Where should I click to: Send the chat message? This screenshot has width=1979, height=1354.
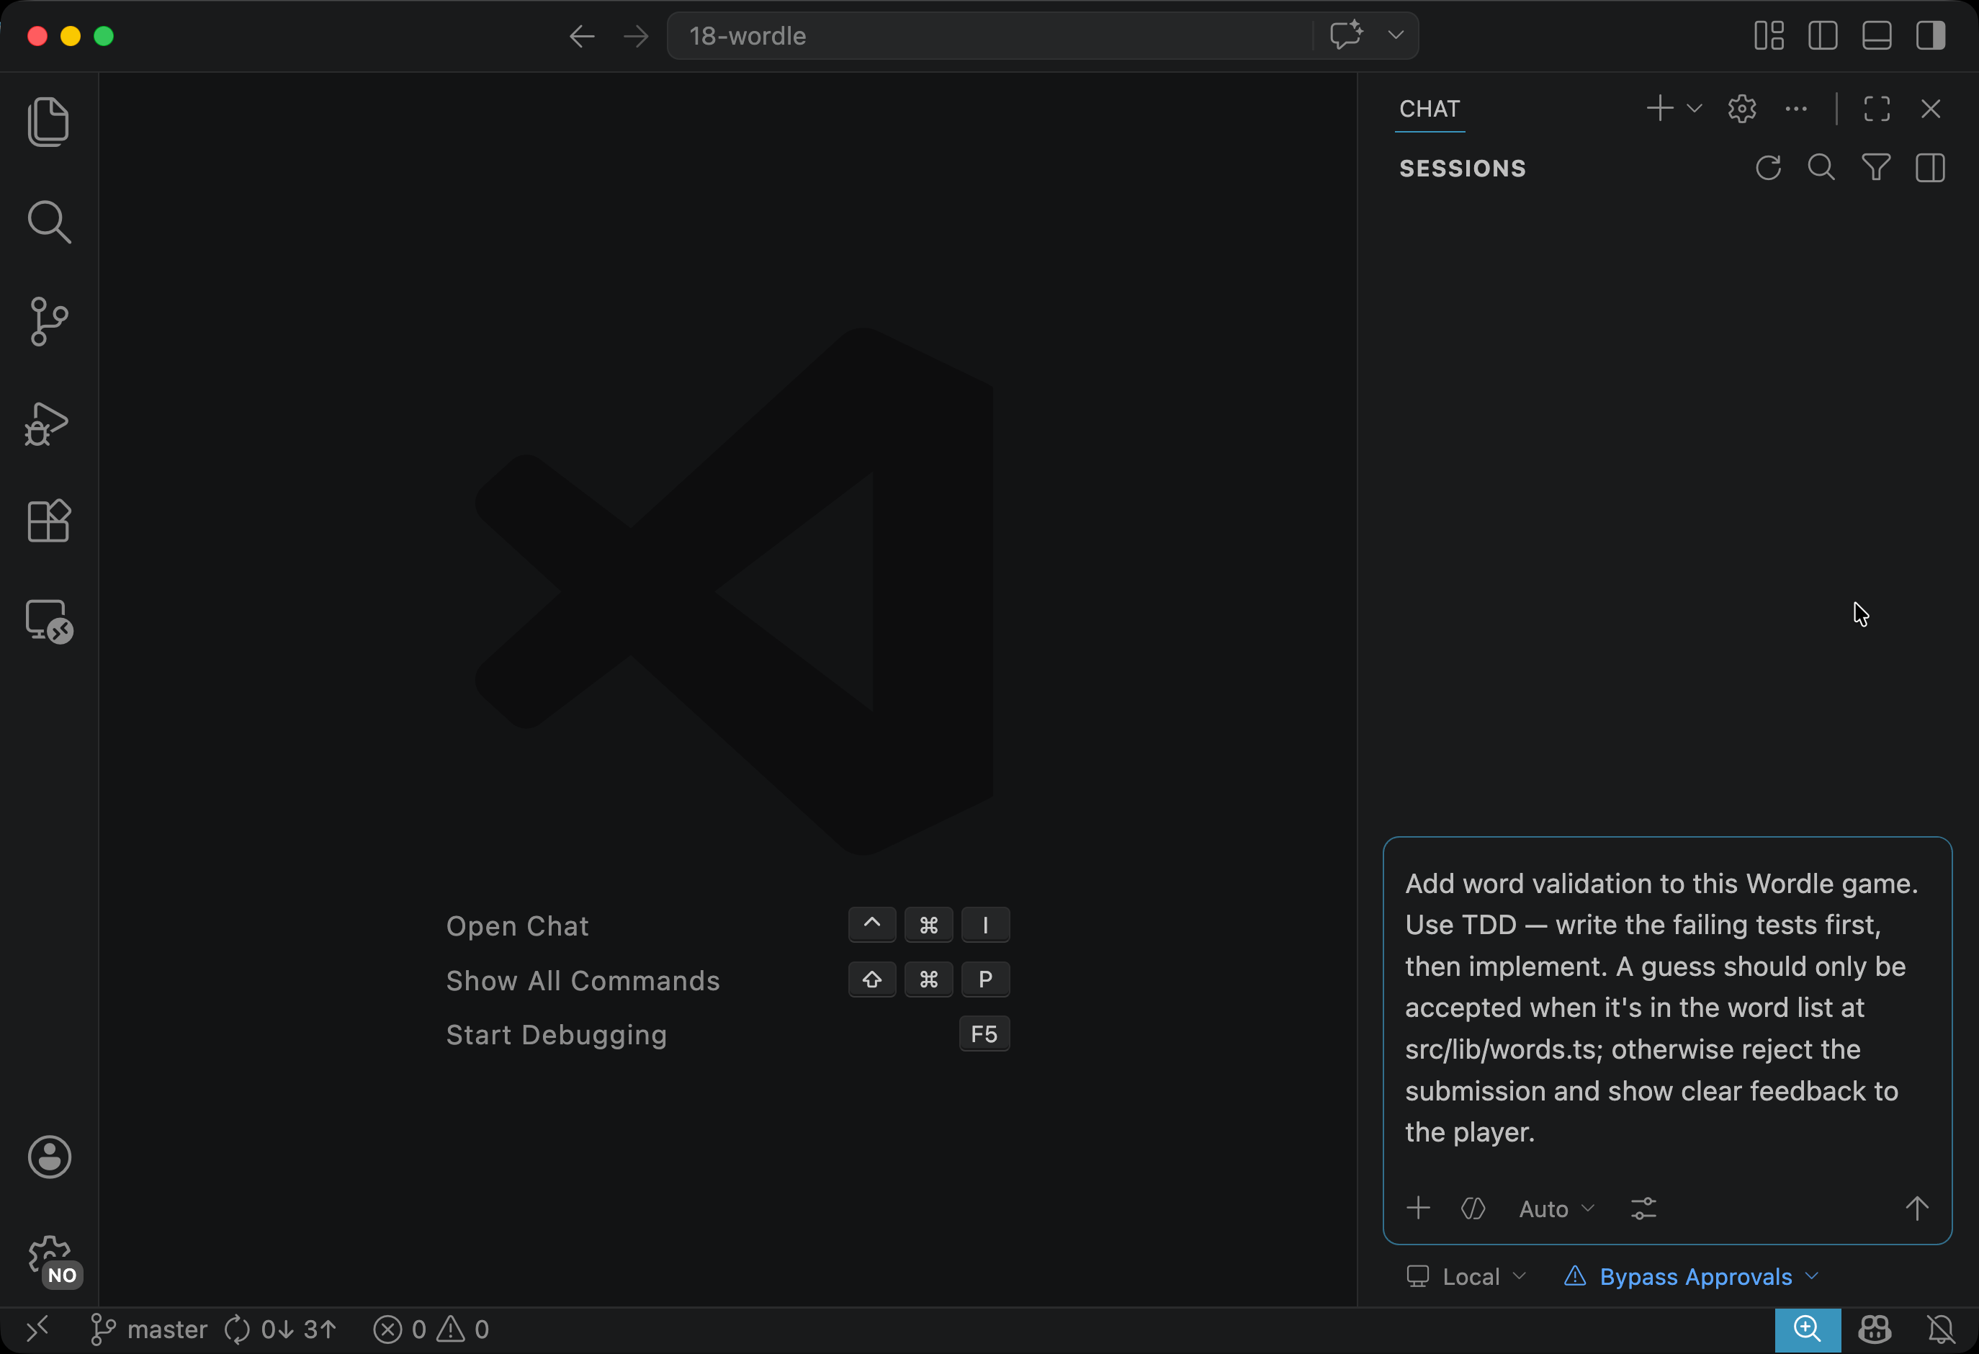(x=1917, y=1208)
